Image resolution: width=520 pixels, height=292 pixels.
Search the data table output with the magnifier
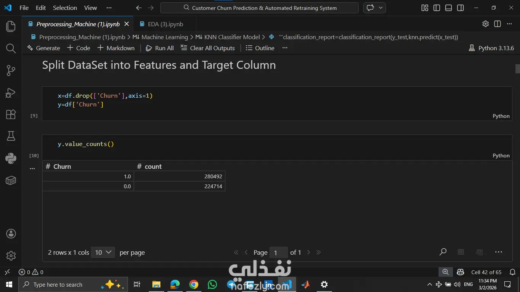coord(443,252)
